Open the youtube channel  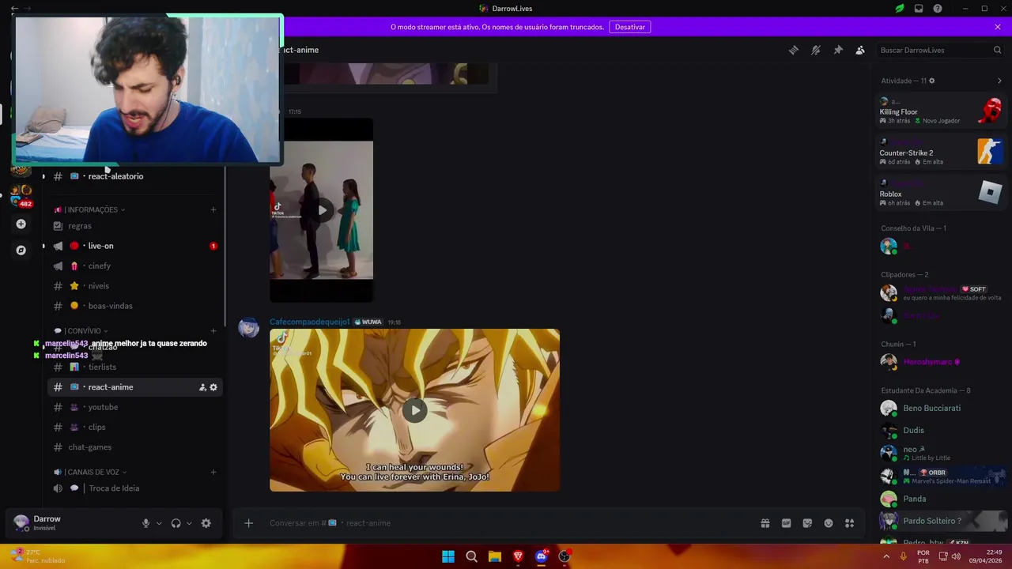coord(135,407)
